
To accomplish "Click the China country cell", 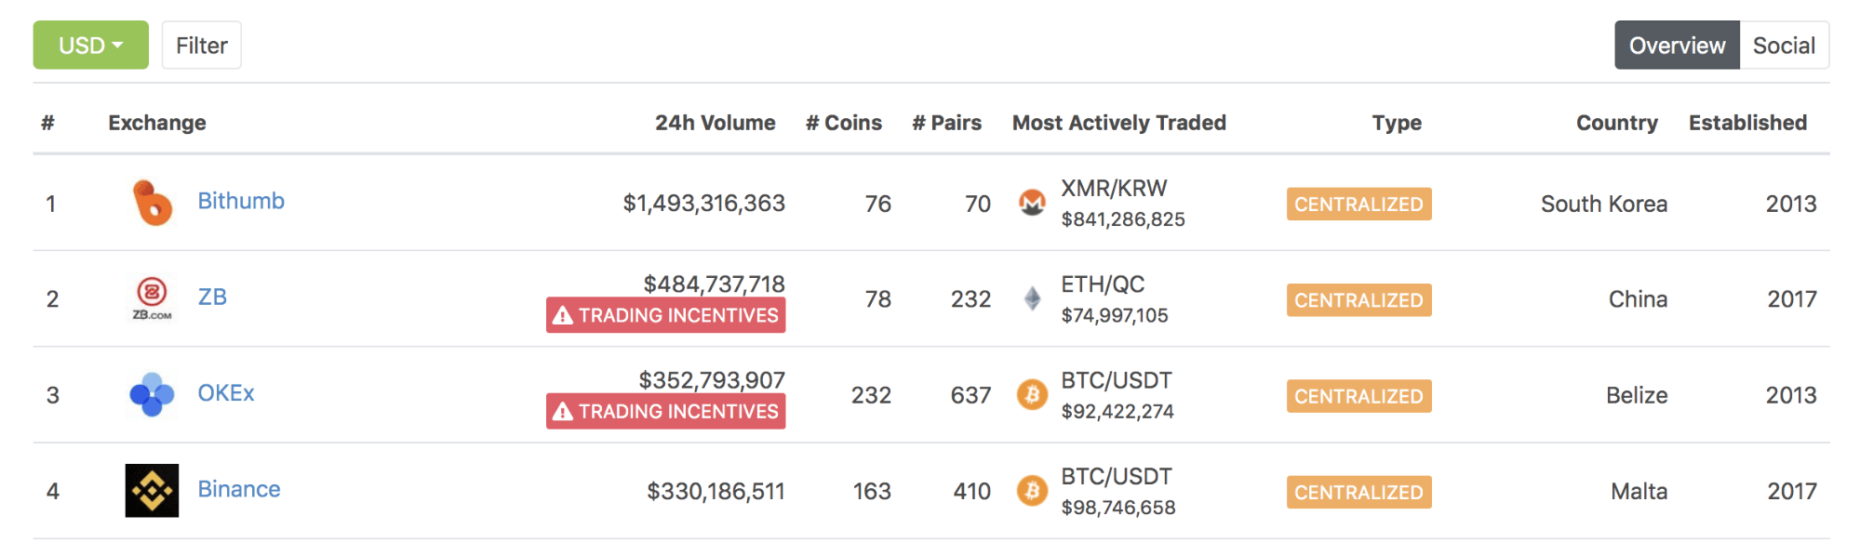I will [x=1638, y=299].
